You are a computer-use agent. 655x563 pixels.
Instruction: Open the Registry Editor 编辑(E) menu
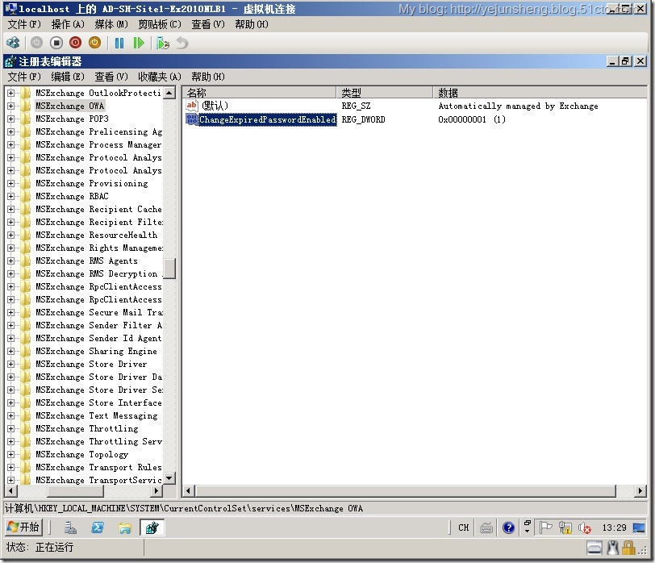(68, 77)
